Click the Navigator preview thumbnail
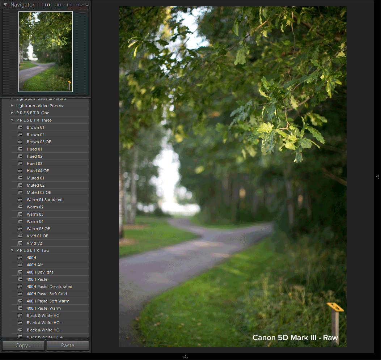This screenshot has width=381, height=360. [45, 51]
